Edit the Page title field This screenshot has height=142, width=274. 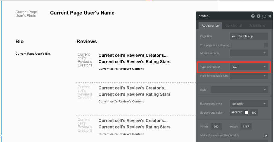point(249,36)
